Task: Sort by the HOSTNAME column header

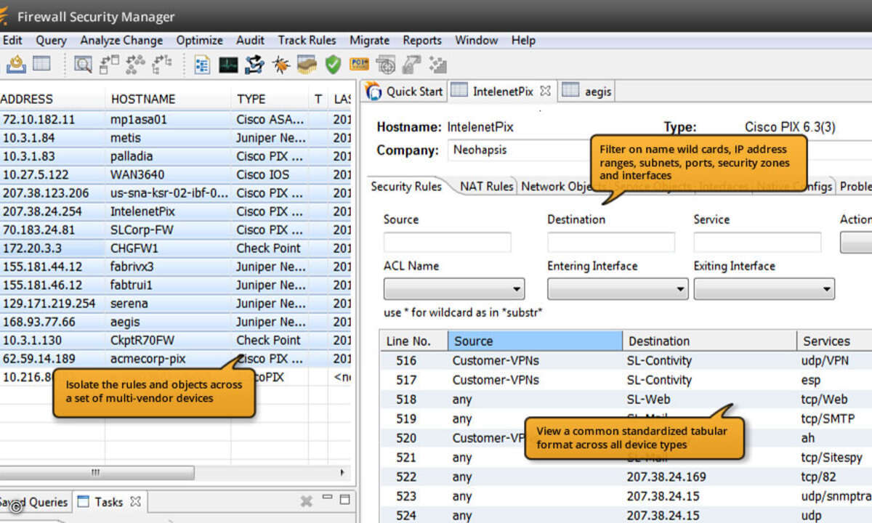Action: 169,99
